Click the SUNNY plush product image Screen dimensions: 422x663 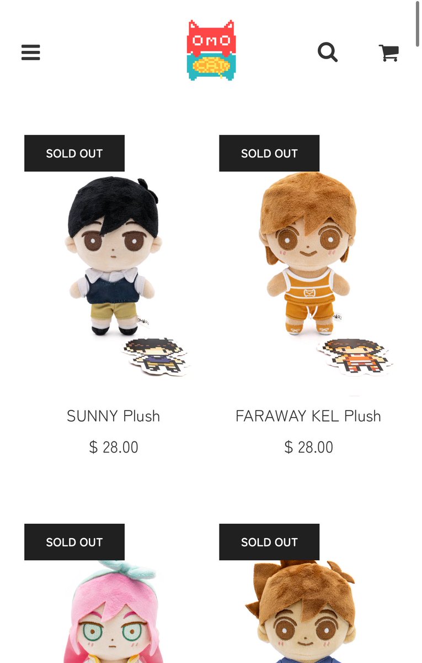114,265
